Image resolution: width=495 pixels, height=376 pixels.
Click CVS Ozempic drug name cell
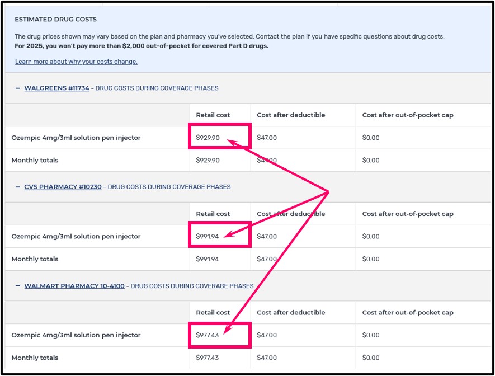click(76, 237)
